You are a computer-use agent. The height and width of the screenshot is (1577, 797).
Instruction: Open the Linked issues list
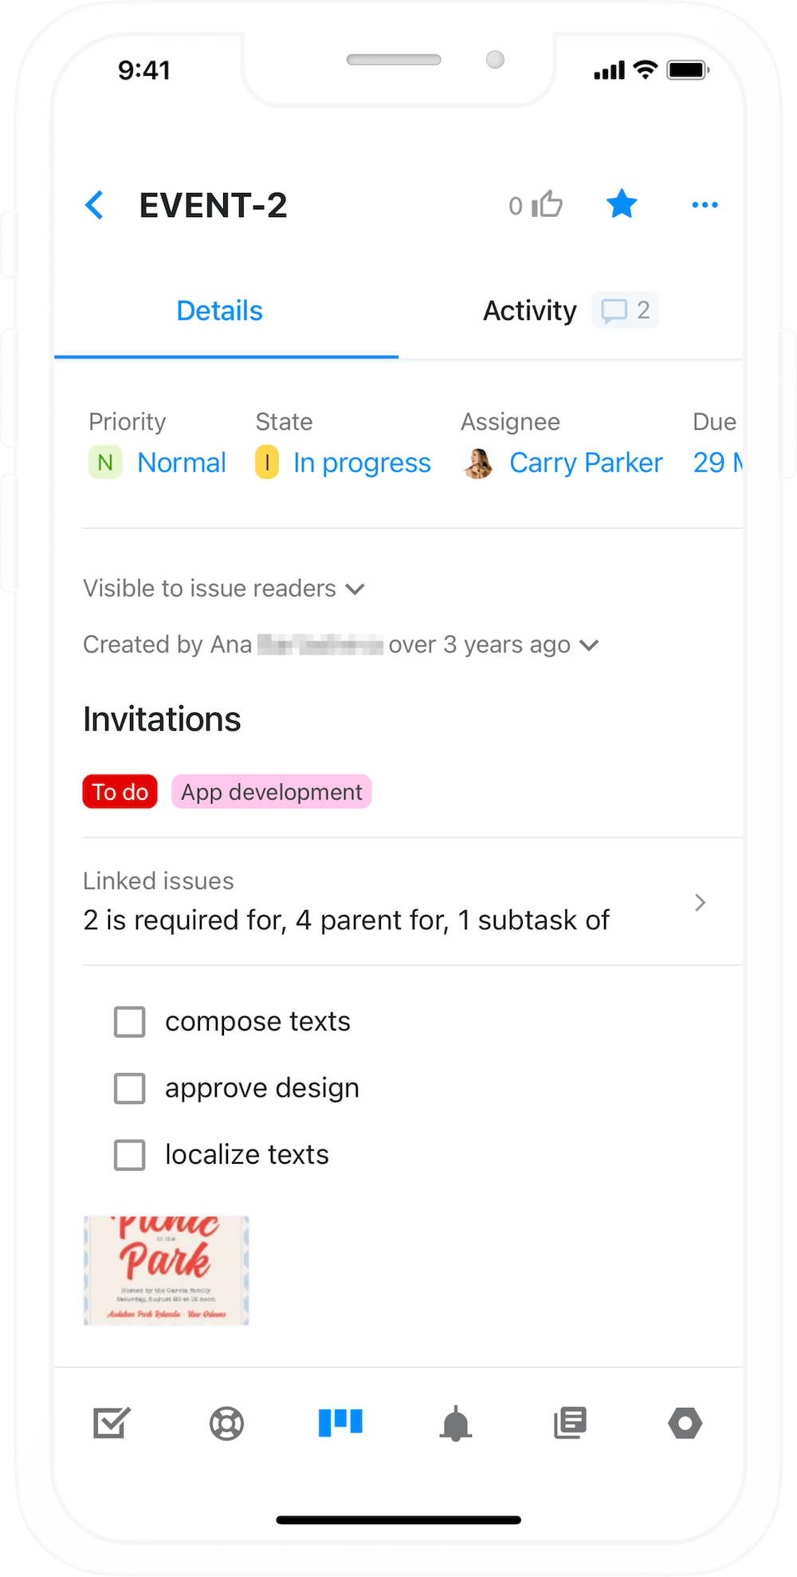click(699, 902)
